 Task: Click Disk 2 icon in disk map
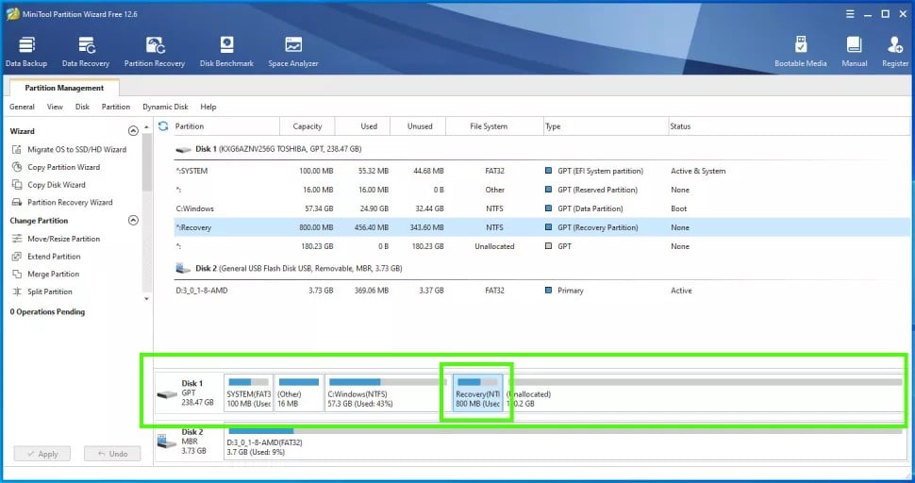(167, 441)
